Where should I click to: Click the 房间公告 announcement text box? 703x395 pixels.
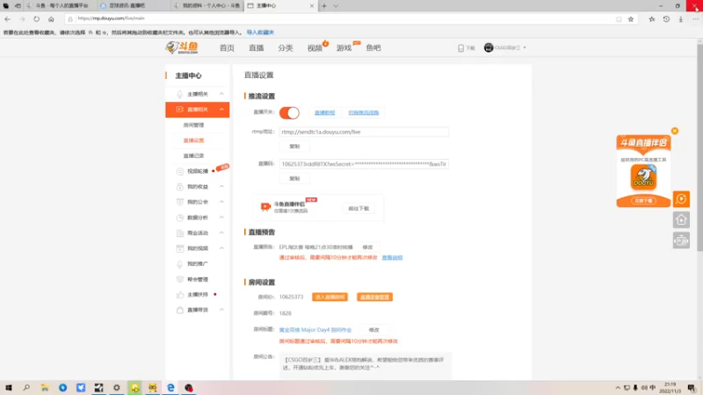tap(366, 366)
